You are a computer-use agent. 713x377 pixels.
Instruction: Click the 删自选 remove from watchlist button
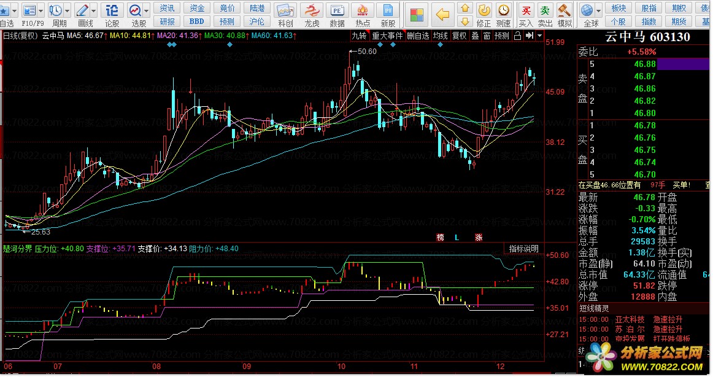[x=418, y=36]
